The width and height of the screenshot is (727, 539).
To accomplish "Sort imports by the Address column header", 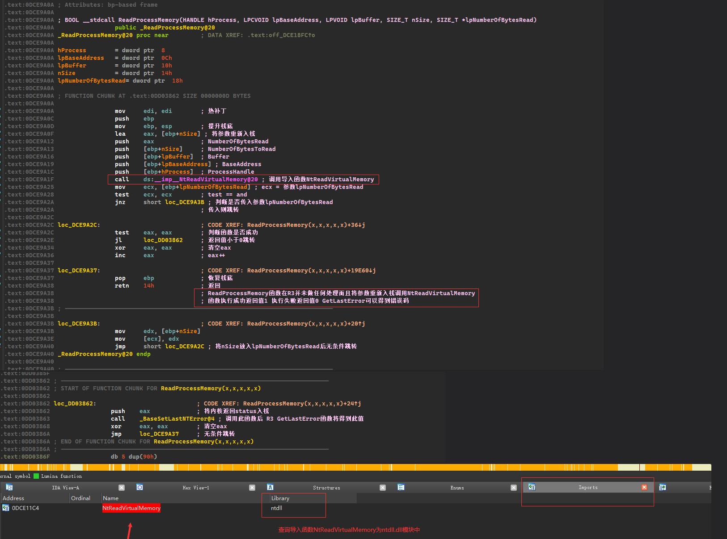I will [x=35, y=498].
